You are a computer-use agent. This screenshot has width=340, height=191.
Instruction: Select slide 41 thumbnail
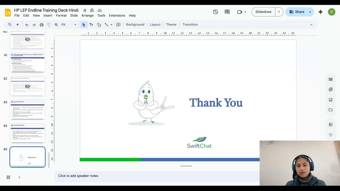28,63
